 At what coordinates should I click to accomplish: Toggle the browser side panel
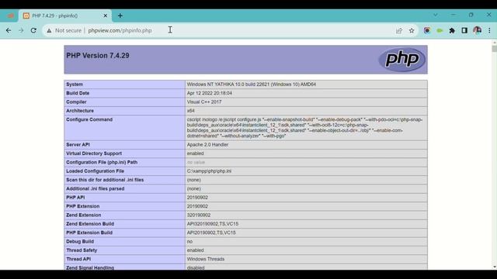click(x=464, y=31)
